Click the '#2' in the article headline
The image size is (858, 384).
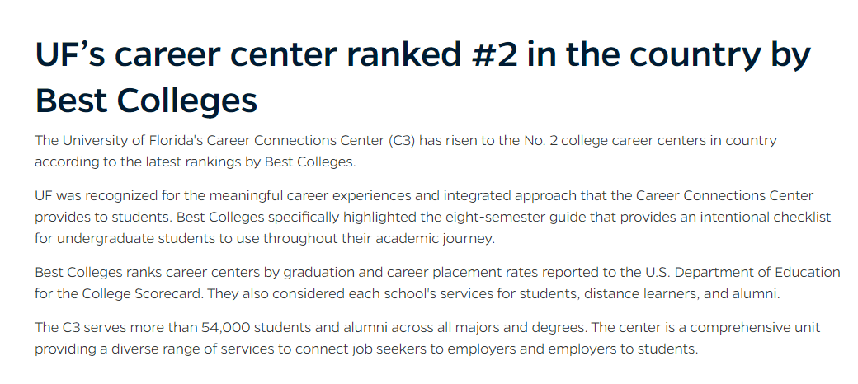[493, 54]
